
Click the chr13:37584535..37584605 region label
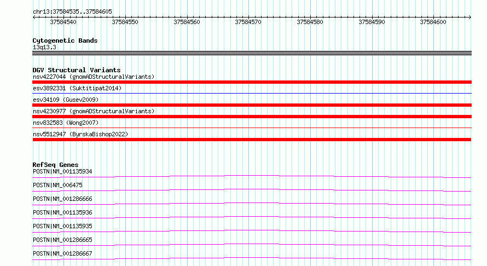(72, 12)
